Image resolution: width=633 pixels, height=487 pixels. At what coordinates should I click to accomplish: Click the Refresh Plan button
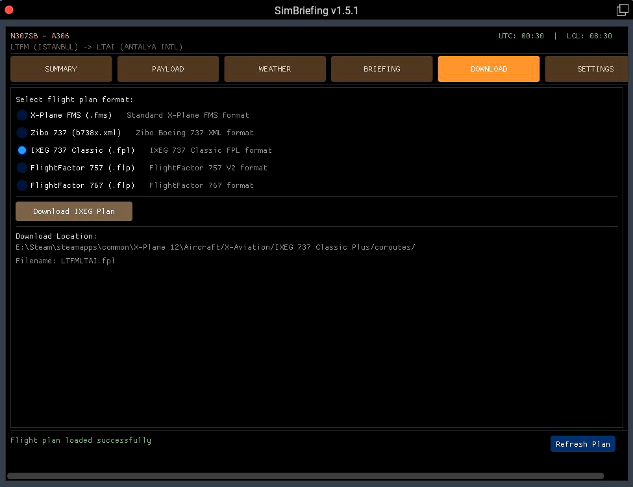click(582, 443)
